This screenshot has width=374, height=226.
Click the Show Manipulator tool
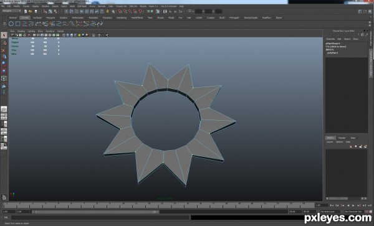(4, 93)
